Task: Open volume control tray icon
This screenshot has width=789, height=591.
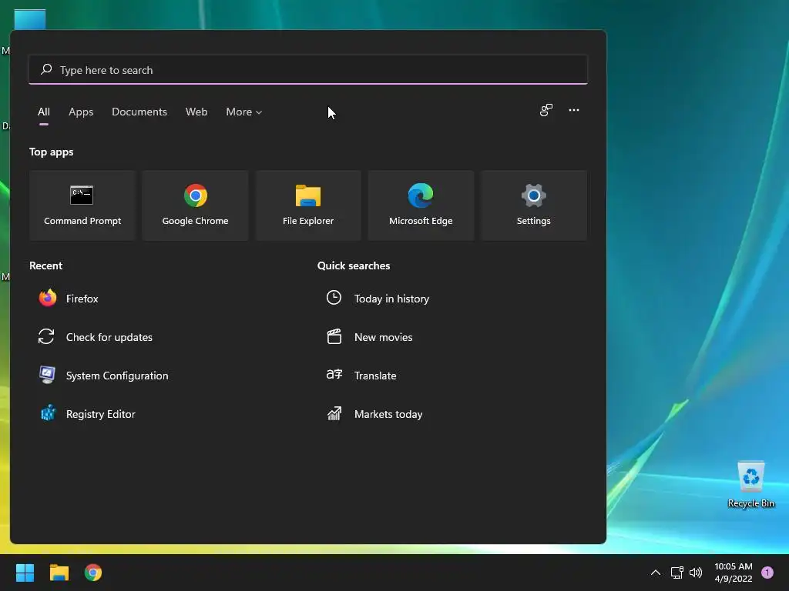Action: [x=696, y=573]
